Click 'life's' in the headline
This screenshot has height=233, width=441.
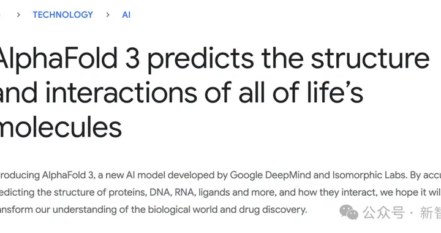tap(335, 92)
